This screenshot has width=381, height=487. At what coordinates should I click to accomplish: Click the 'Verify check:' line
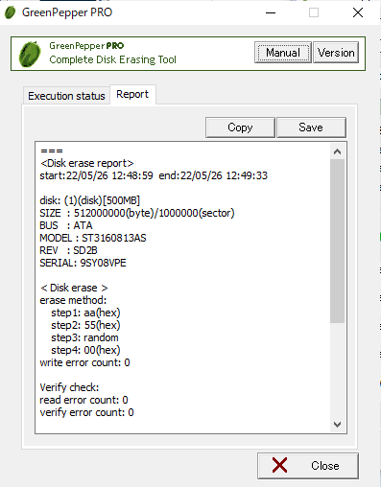[x=69, y=387]
